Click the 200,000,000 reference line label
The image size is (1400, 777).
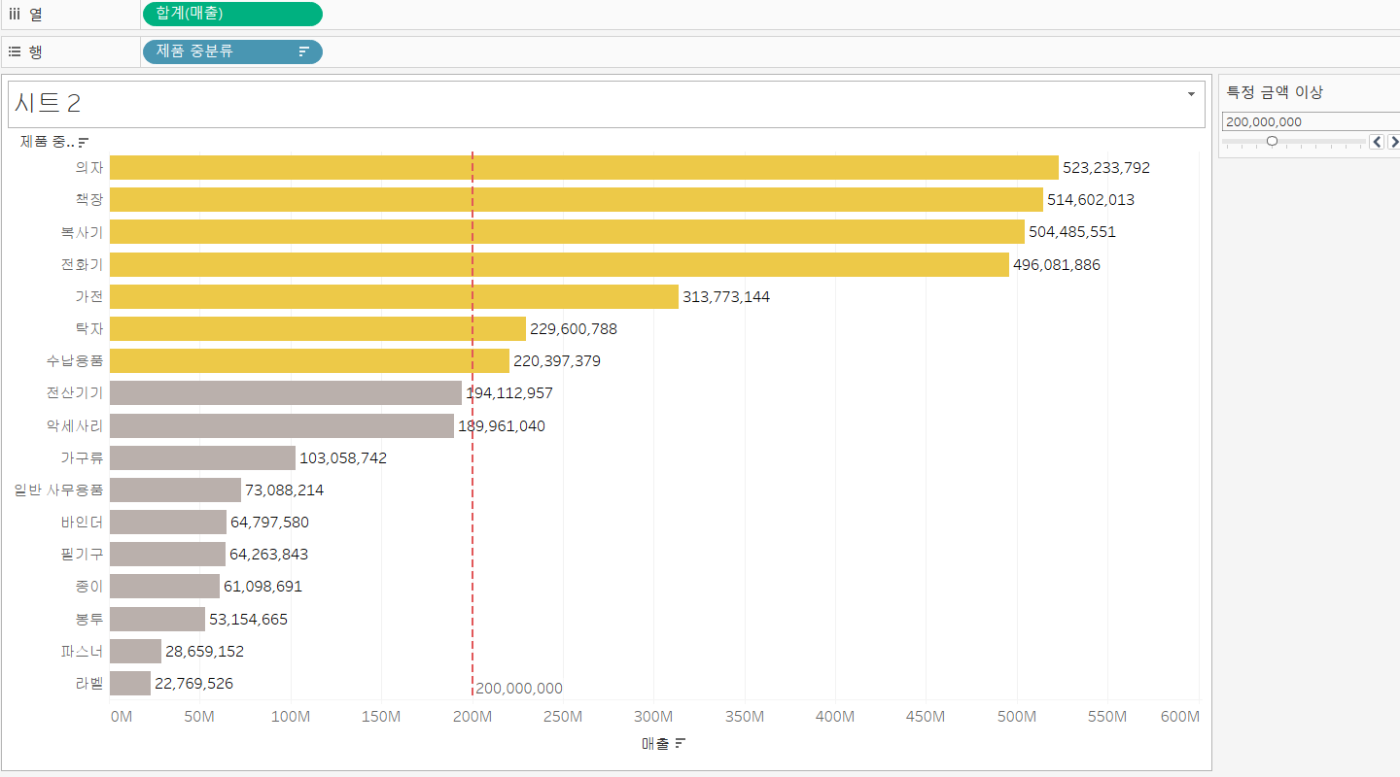pos(519,689)
